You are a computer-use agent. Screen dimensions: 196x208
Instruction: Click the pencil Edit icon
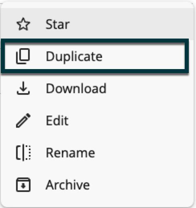coord(23,120)
